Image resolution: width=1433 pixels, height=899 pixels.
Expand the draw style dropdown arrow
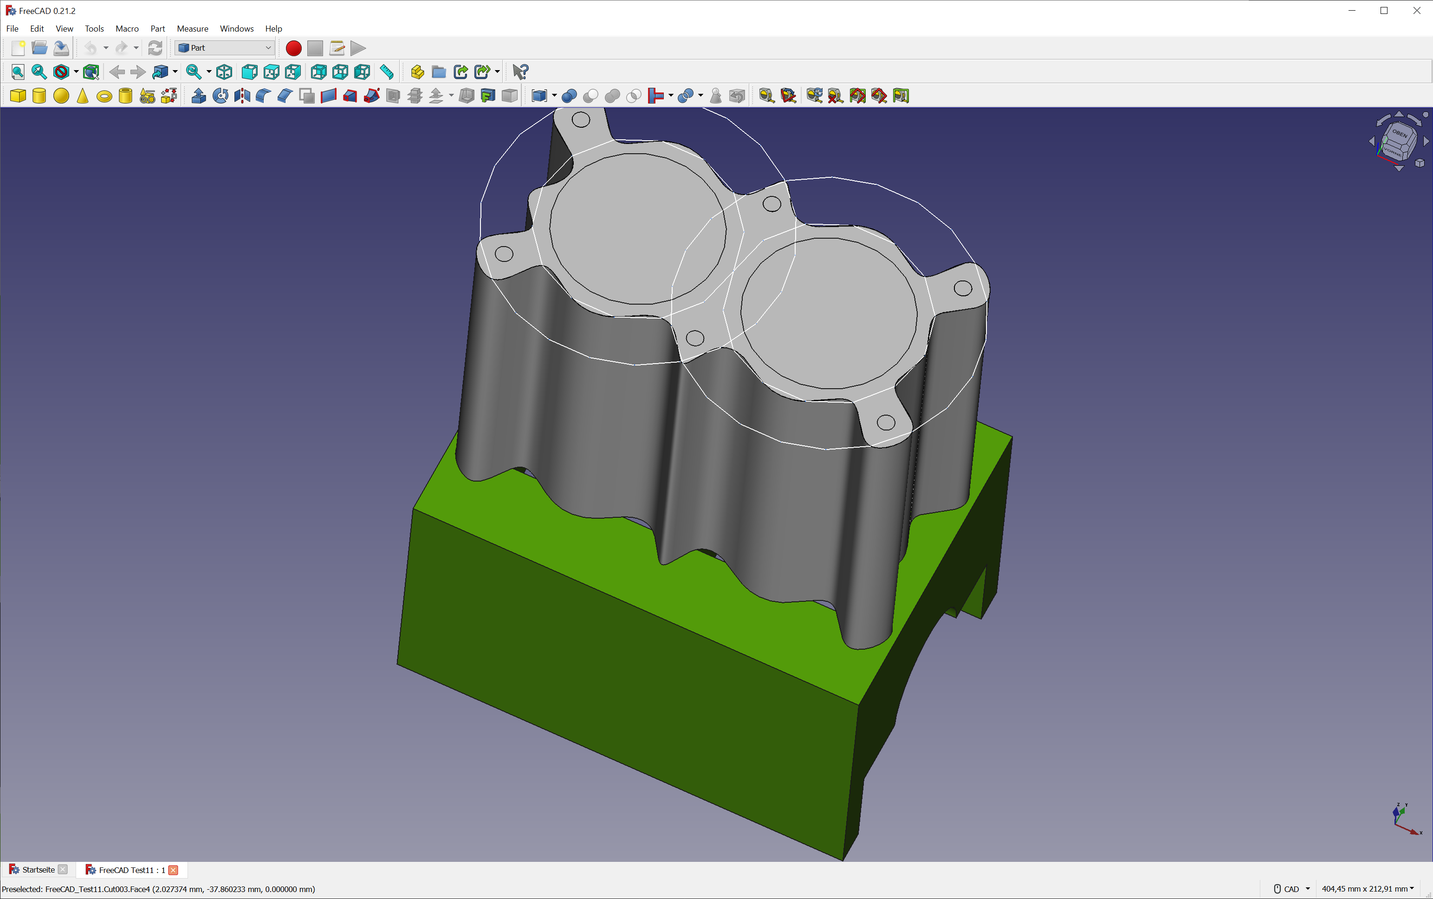click(76, 72)
